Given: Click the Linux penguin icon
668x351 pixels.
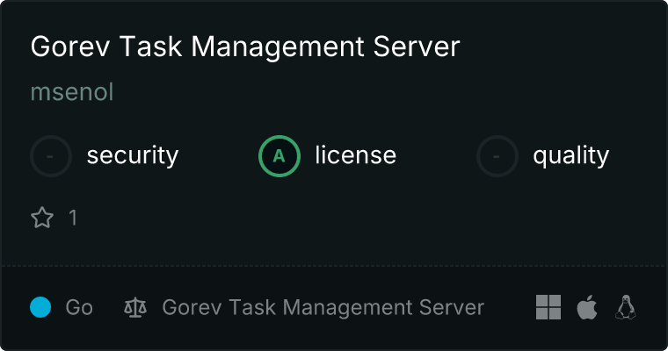Looking at the screenshot, I should [x=626, y=307].
